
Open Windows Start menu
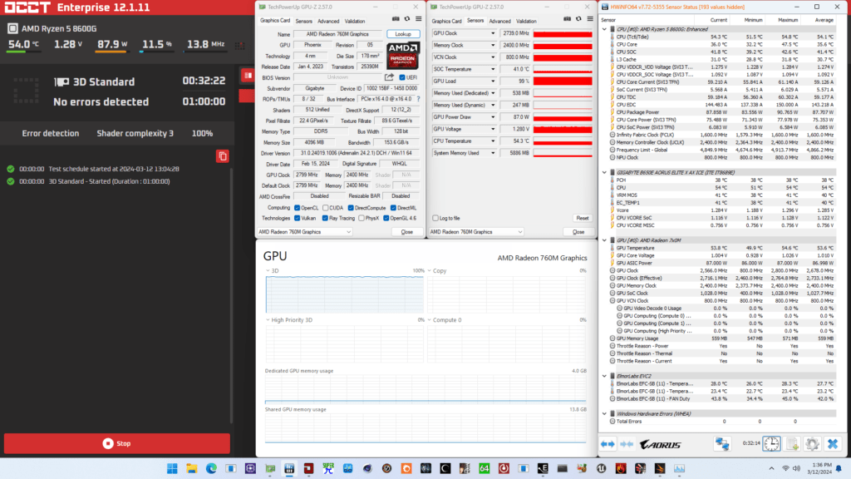[x=172, y=468]
